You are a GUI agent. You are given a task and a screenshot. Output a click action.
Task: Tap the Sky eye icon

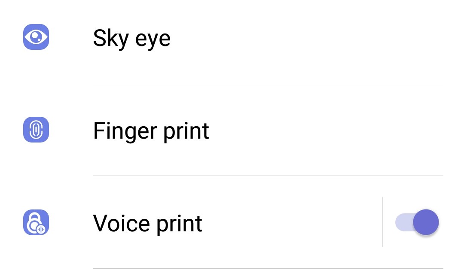coord(36,37)
